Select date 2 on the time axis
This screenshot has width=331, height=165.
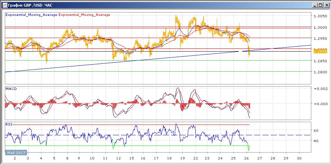coord(15,158)
